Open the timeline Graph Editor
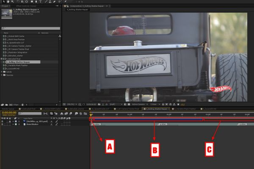 click(x=86, y=113)
